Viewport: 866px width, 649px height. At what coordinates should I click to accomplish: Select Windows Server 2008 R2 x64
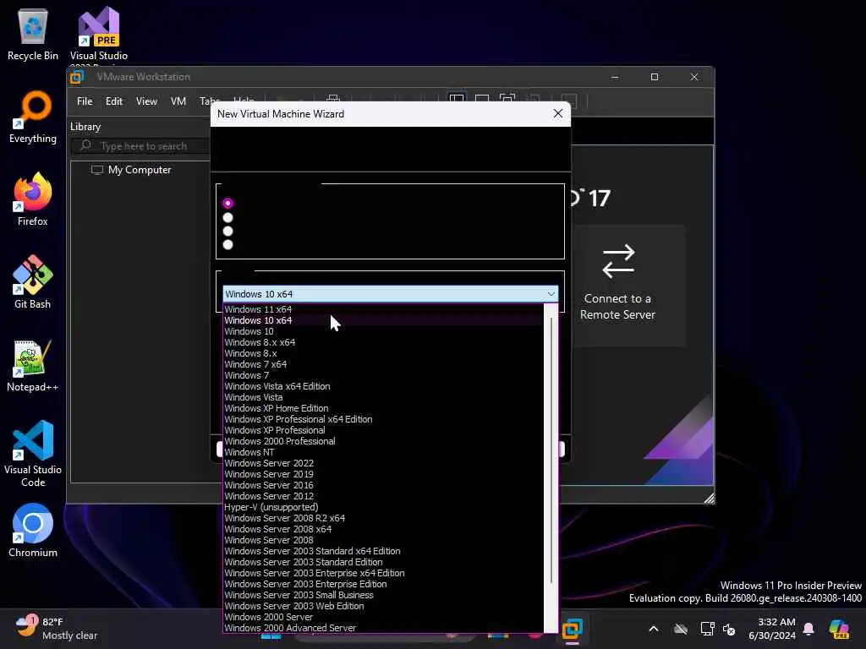point(383,518)
